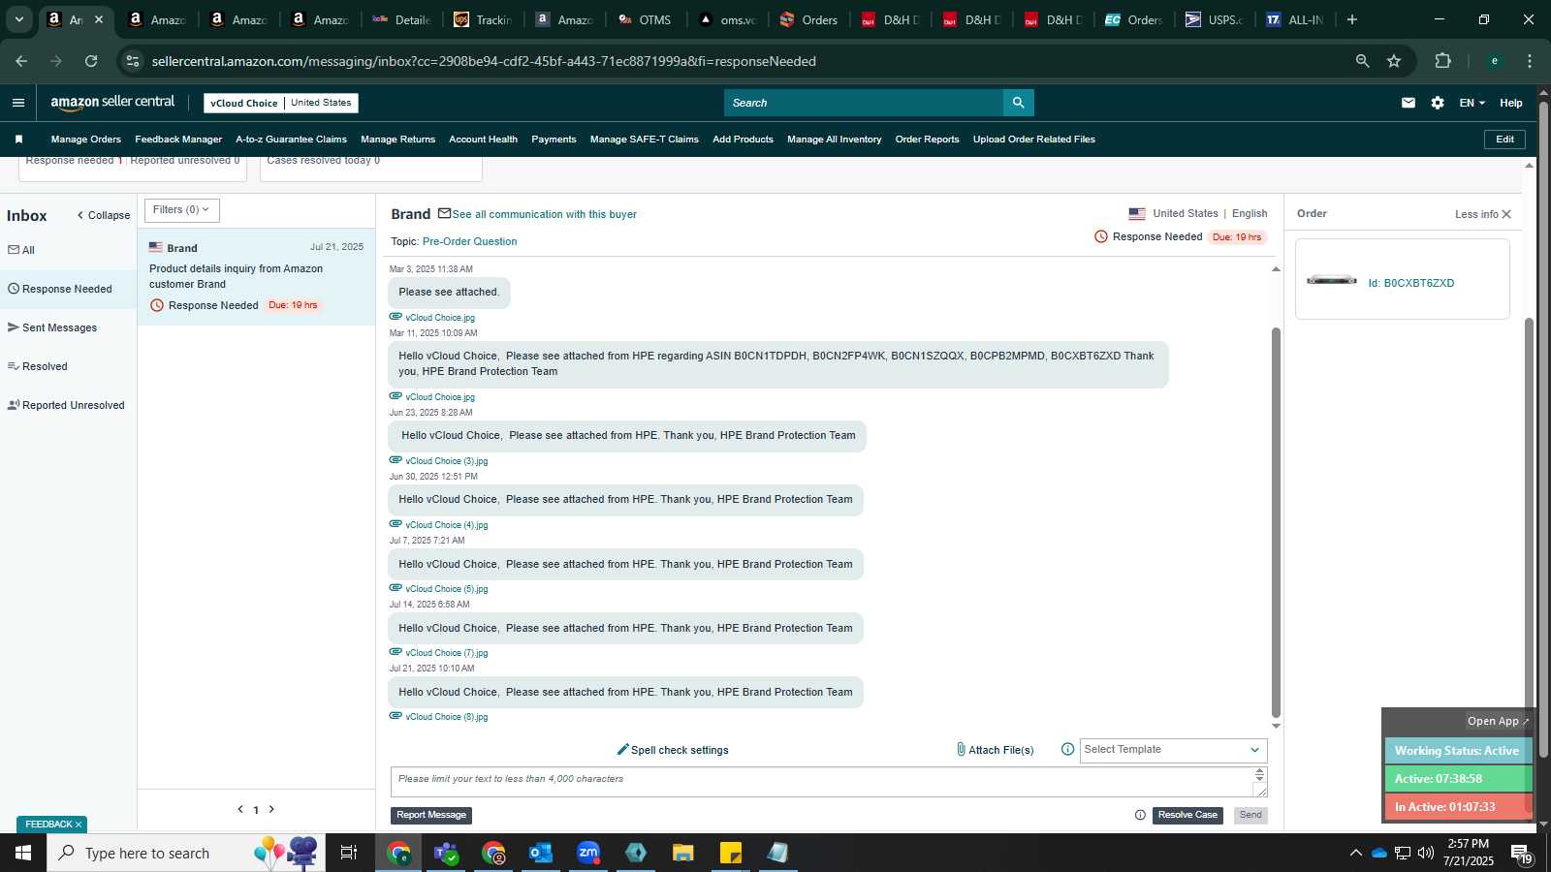Screen dimensions: 1551x872
Task: Close the Less info order panel
Action: [1506, 214]
